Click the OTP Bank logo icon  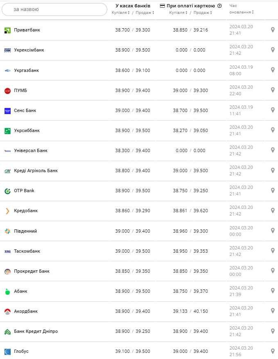[7, 191]
